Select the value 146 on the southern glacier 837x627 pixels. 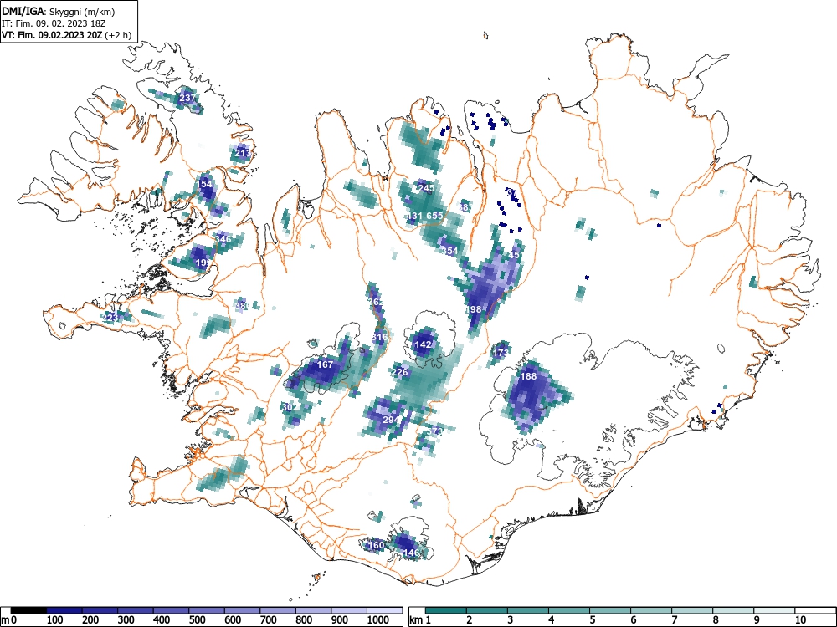412,553
